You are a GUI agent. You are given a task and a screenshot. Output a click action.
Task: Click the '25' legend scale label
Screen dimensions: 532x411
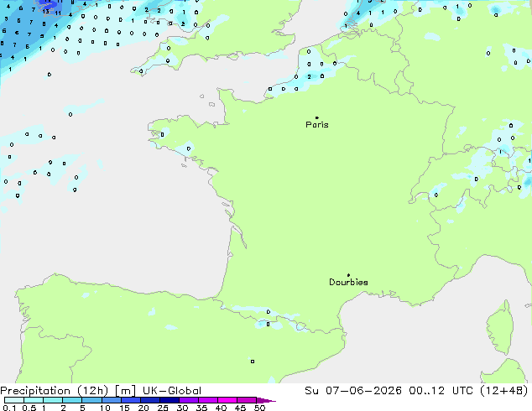pyautogui.click(x=163, y=408)
